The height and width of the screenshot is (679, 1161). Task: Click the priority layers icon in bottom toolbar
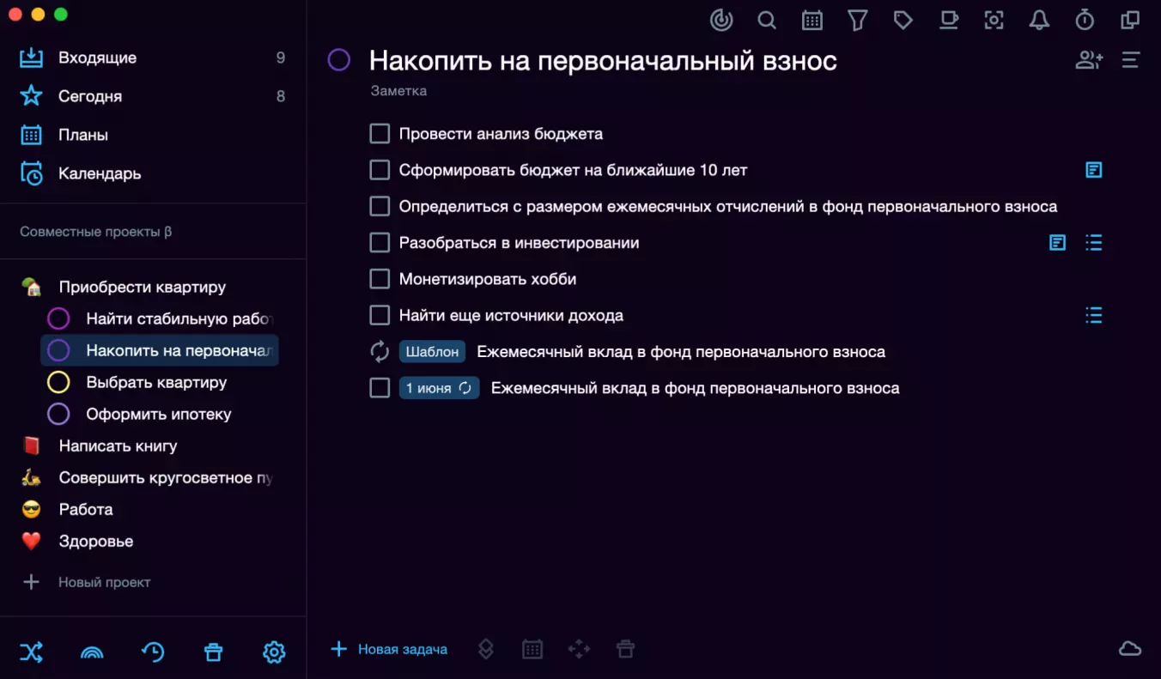click(x=486, y=649)
